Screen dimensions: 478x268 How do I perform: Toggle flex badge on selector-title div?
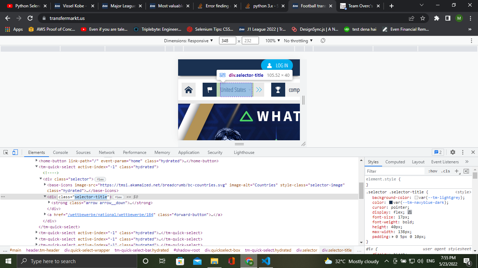pyautogui.click(x=119, y=197)
